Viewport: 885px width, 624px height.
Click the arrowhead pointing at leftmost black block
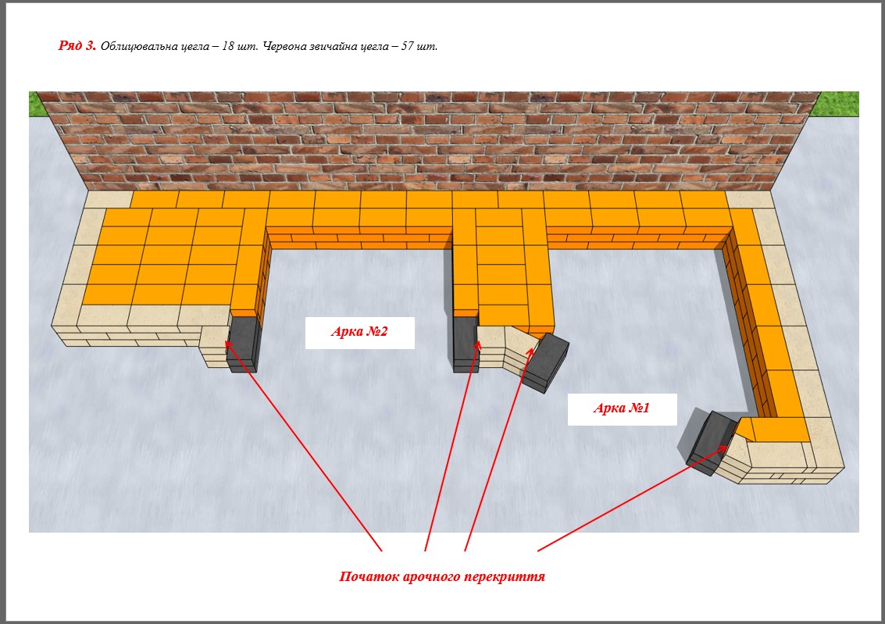tap(227, 342)
